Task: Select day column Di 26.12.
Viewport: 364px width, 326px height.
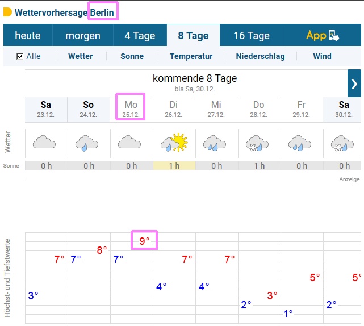Action: pyautogui.click(x=174, y=110)
